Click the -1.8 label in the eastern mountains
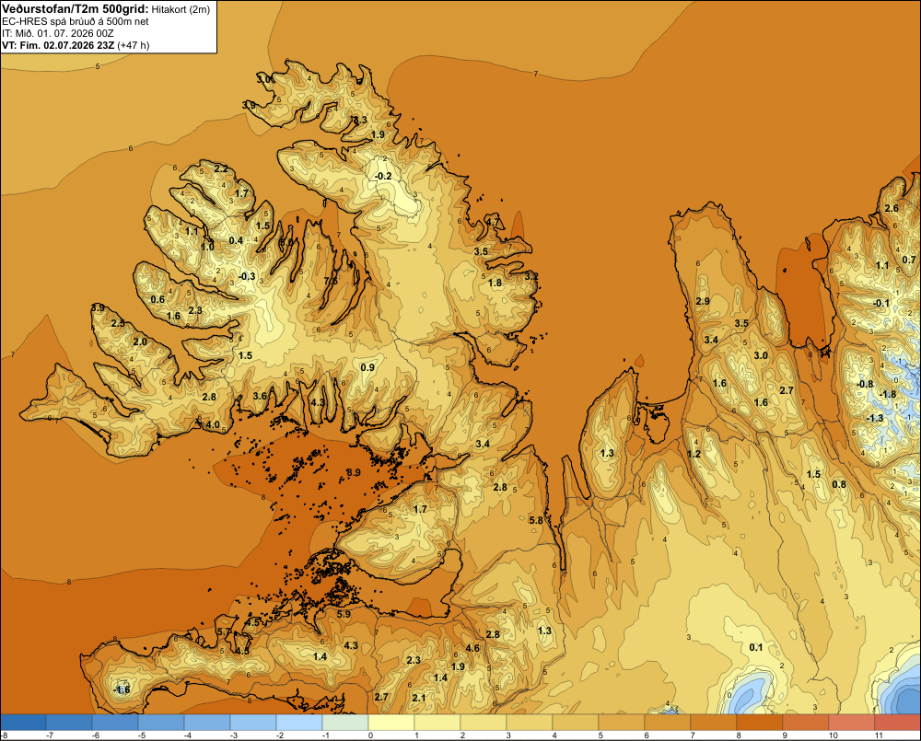Viewport: 921px width, 741px height. point(889,394)
